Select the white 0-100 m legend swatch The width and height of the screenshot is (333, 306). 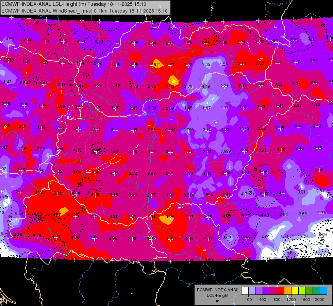pos(245,291)
